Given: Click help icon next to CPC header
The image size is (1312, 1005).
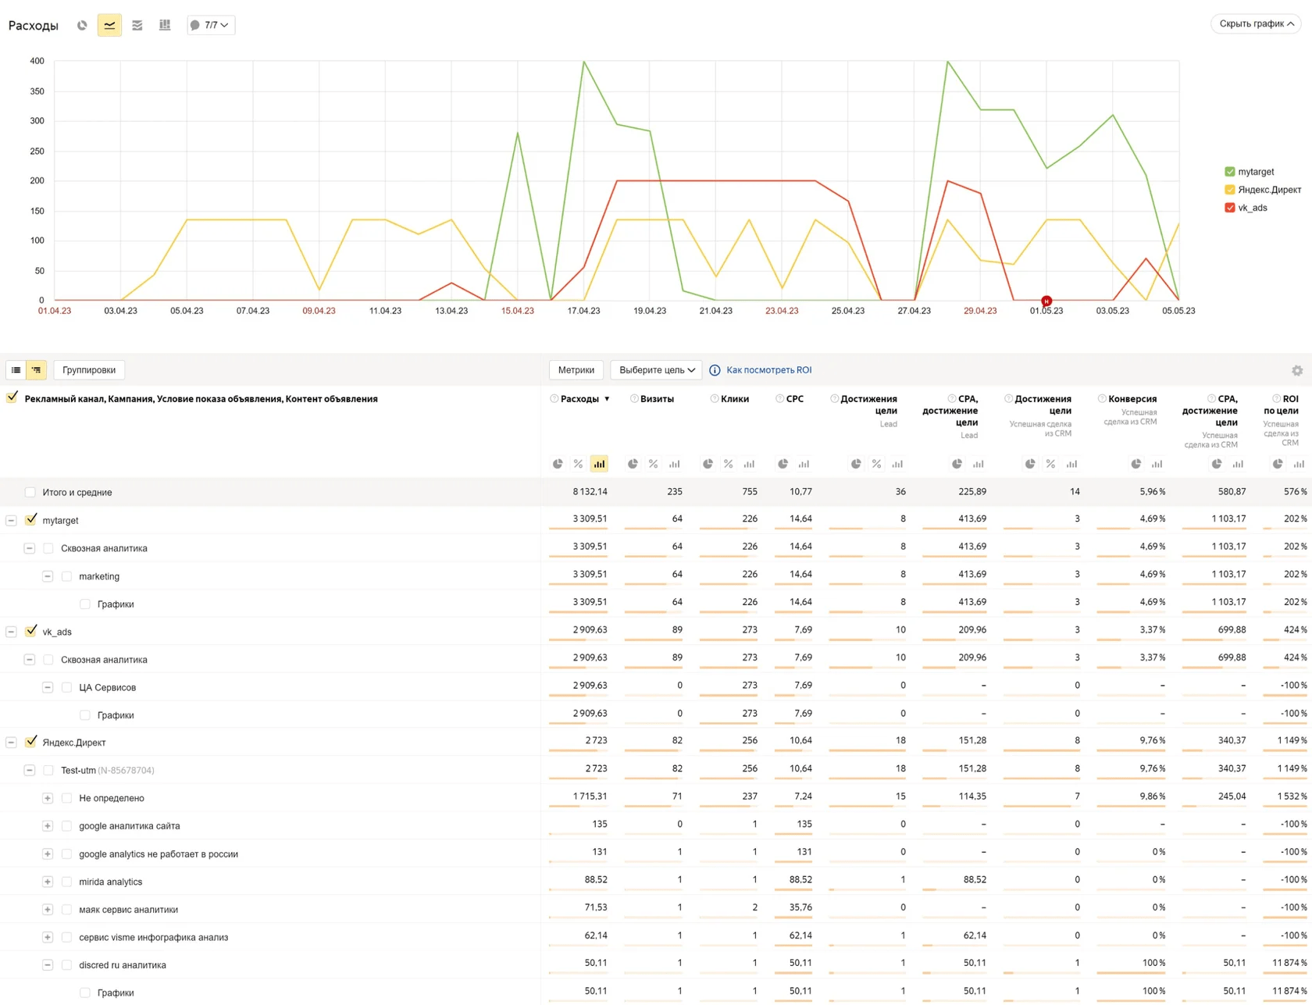Looking at the screenshot, I should [x=779, y=399].
